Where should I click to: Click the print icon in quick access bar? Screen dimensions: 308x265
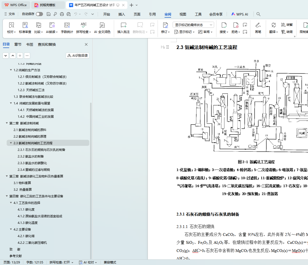(62, 14)
